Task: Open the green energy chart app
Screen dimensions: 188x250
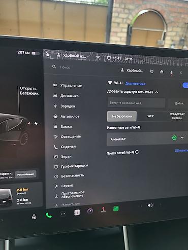Action: pyautogui.click(x=116, y=208)
